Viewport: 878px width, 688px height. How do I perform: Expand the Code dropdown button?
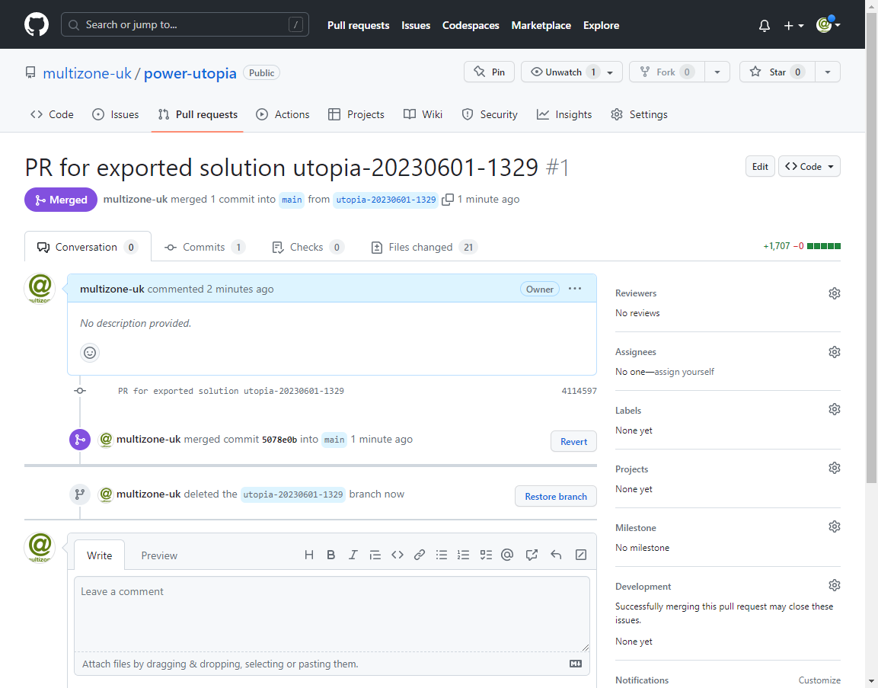809,166
